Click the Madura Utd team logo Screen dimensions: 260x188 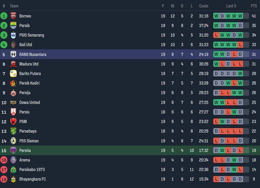pyautogui.click(x=13, y=64)
